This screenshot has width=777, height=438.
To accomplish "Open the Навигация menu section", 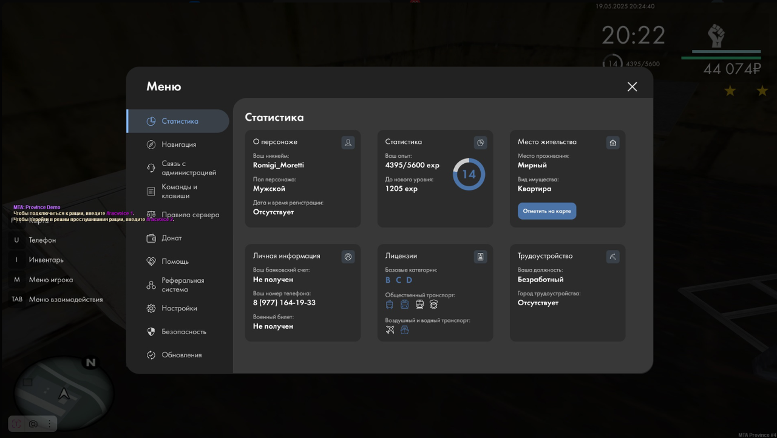I will point(178,144).
